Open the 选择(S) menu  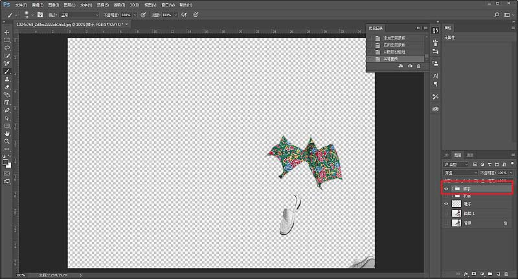(x=103, y=5)
